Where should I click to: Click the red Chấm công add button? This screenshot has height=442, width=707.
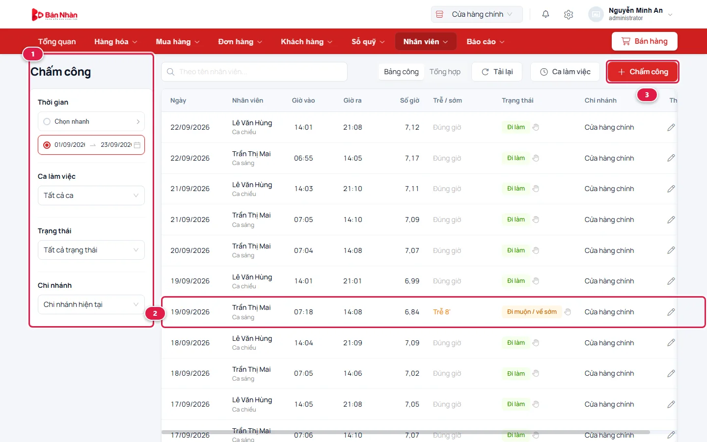tap(643, 72)
